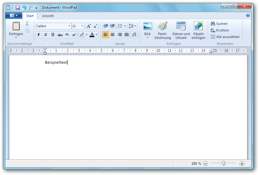
Task: Expand the Bild dropdown arrow
Action: 147,38
